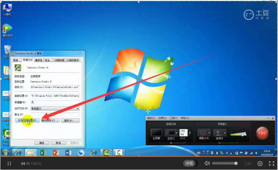This screenshot has width=278, height=170.
Task: Switch to the 兼容性 tab
Action: pyautogui.click(x=39, y=60)
